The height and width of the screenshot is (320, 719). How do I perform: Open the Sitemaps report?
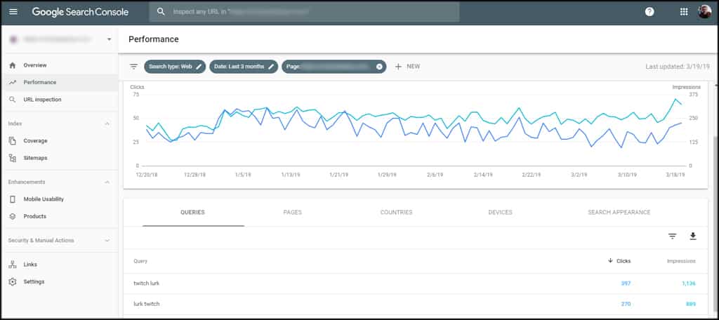[35, 158]
